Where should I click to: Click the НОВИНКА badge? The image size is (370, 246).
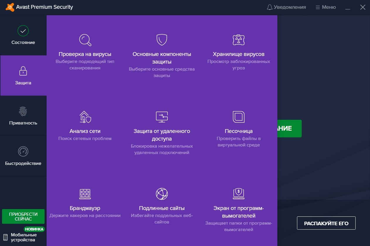[x=34, y=229]
